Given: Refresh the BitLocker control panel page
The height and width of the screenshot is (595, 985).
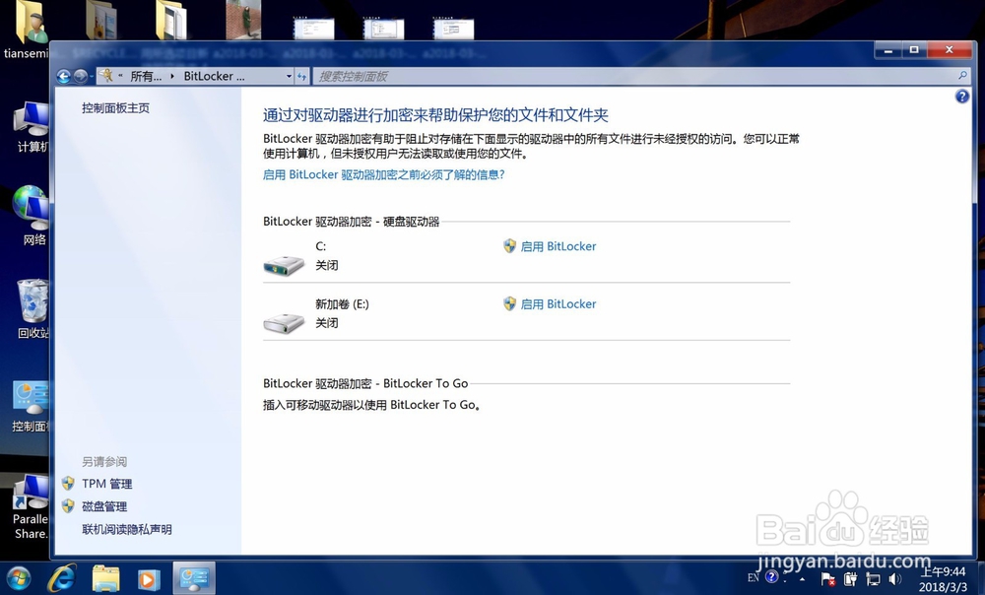Looking at the screenshot, I should coord(302,77).
